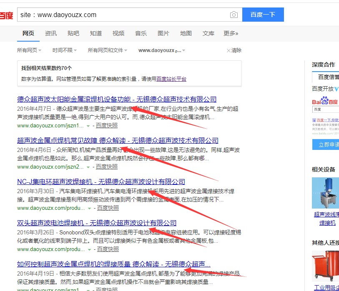Screen dimensions: 339x291
Task: Click the search box containing site:www.daoyouzx.com
Action: pos(123,15)
